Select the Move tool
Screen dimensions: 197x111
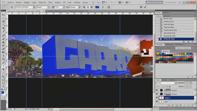3,15
